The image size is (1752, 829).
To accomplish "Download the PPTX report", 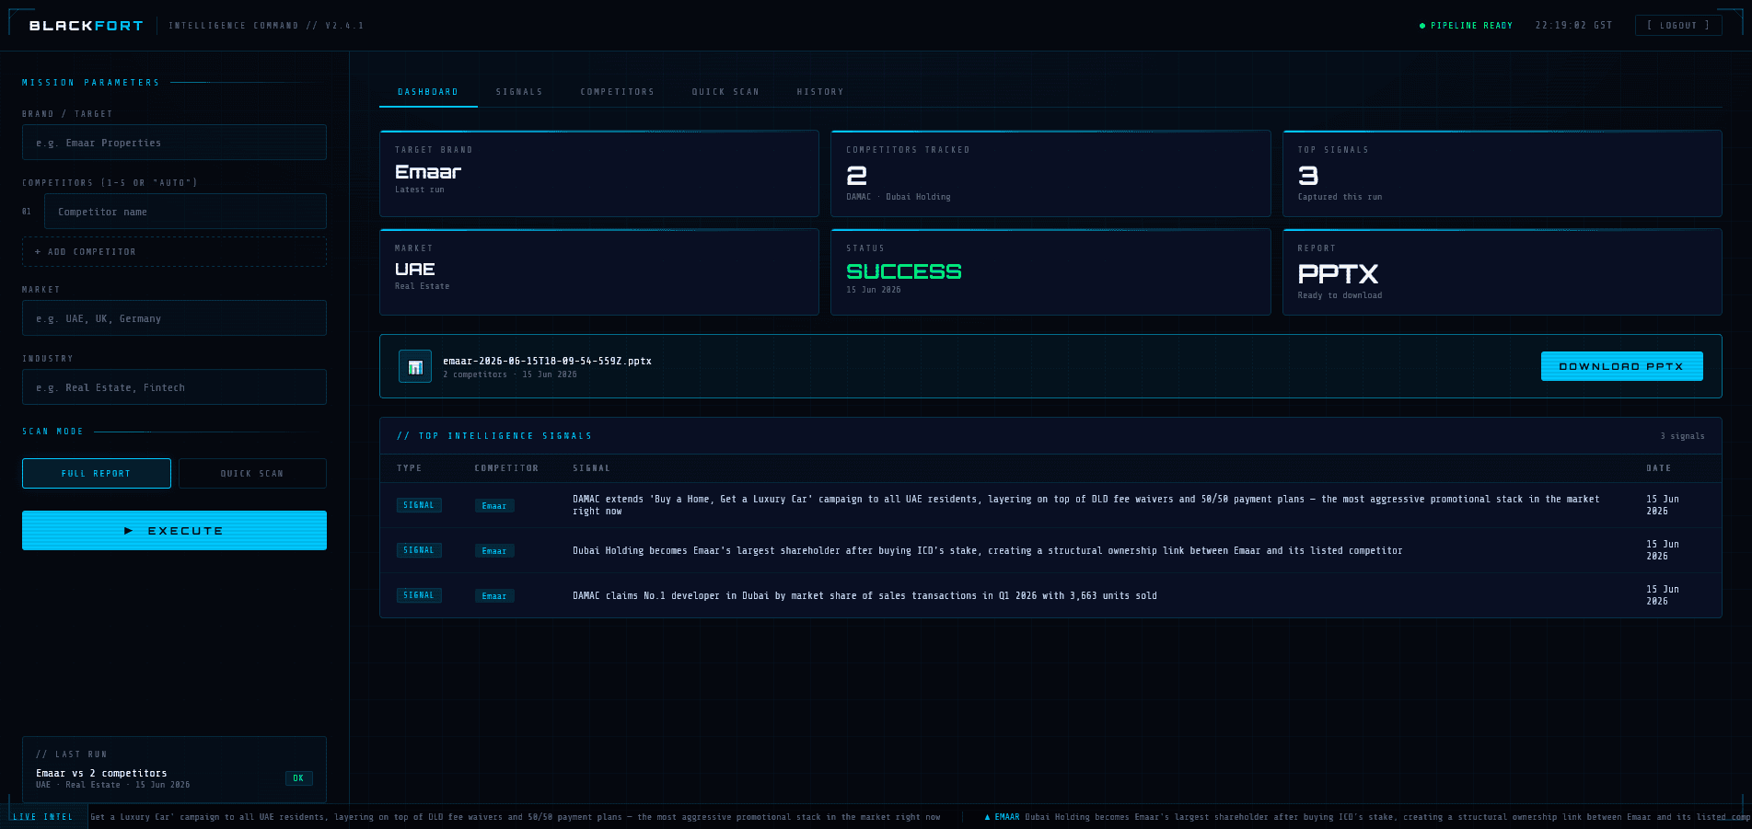I will pos(1621,366).
